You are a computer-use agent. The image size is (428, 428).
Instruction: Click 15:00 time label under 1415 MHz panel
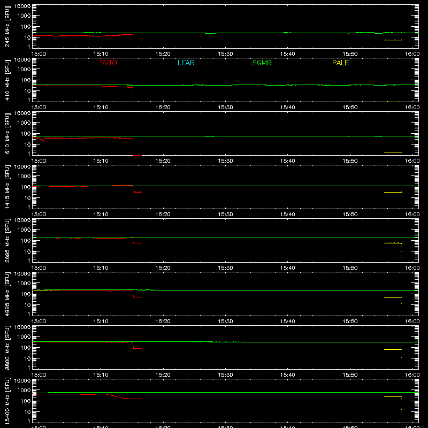pyautogui.click(x=39, y=215)
